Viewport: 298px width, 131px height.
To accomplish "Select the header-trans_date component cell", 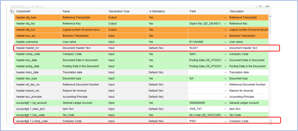I will click(x=37, y=72).
